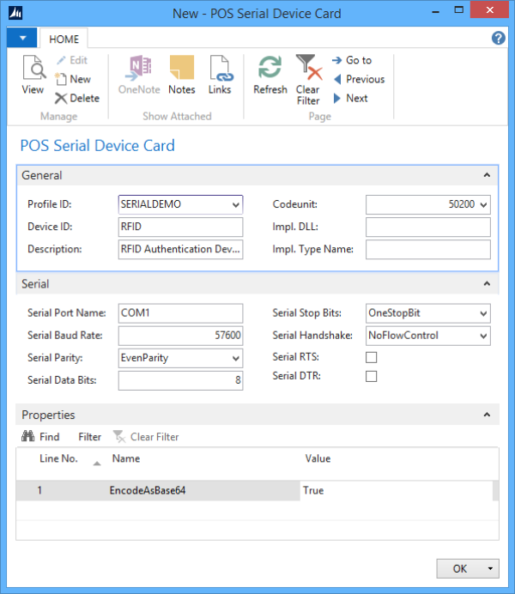Click the Delete button in Manage group

point(77,98)
